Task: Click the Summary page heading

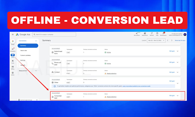Action: 46,40
